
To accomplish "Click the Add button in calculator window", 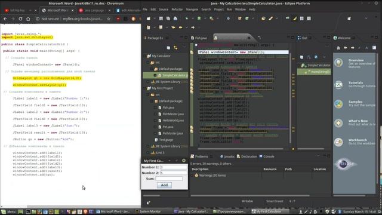I will 164,185.
